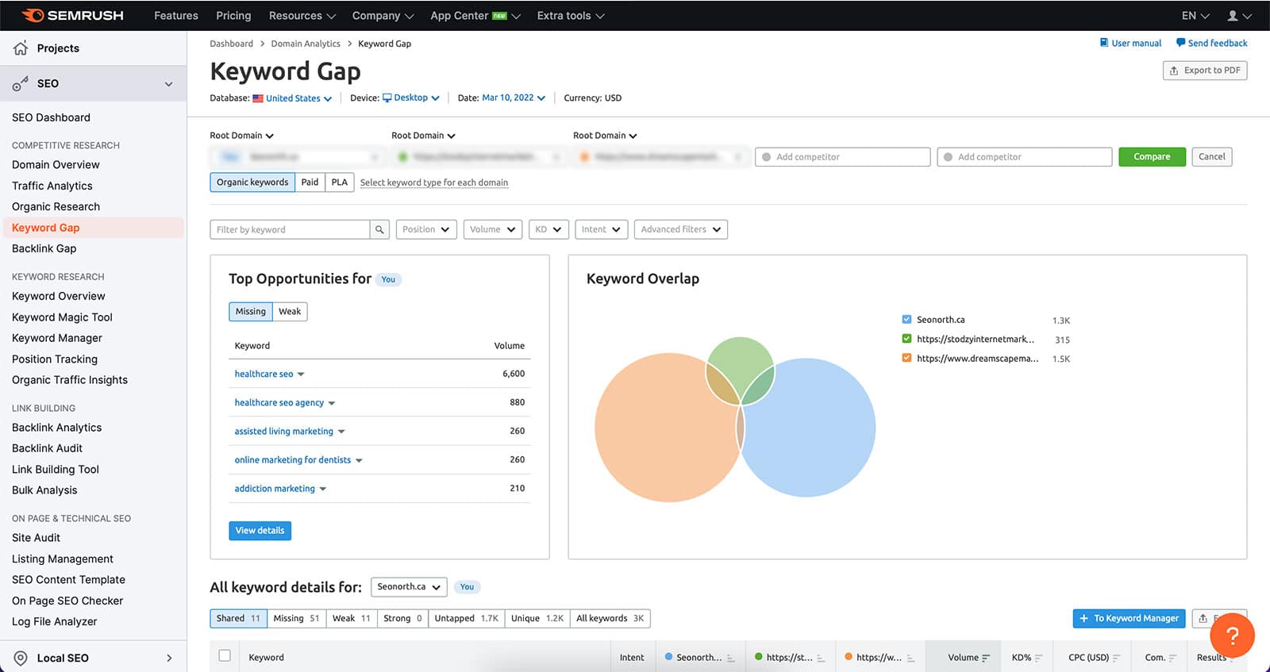Select the Organic keywords tab

(252, 182)
